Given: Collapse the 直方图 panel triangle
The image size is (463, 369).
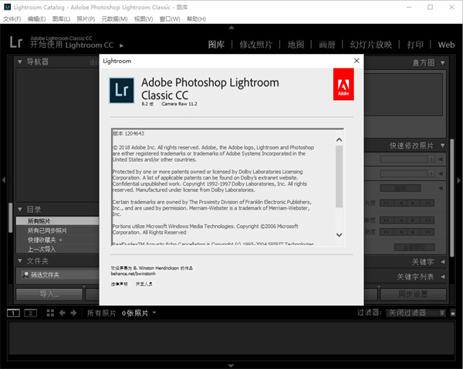Looking at the screenshot, I should coord(443,62).
